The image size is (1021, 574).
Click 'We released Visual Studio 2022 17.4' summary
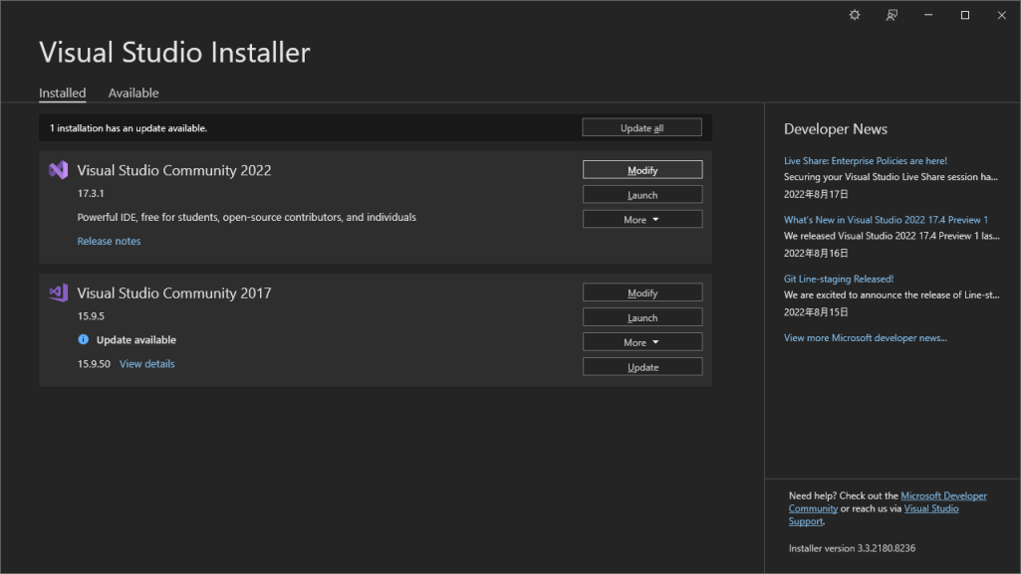coord(892,236)
